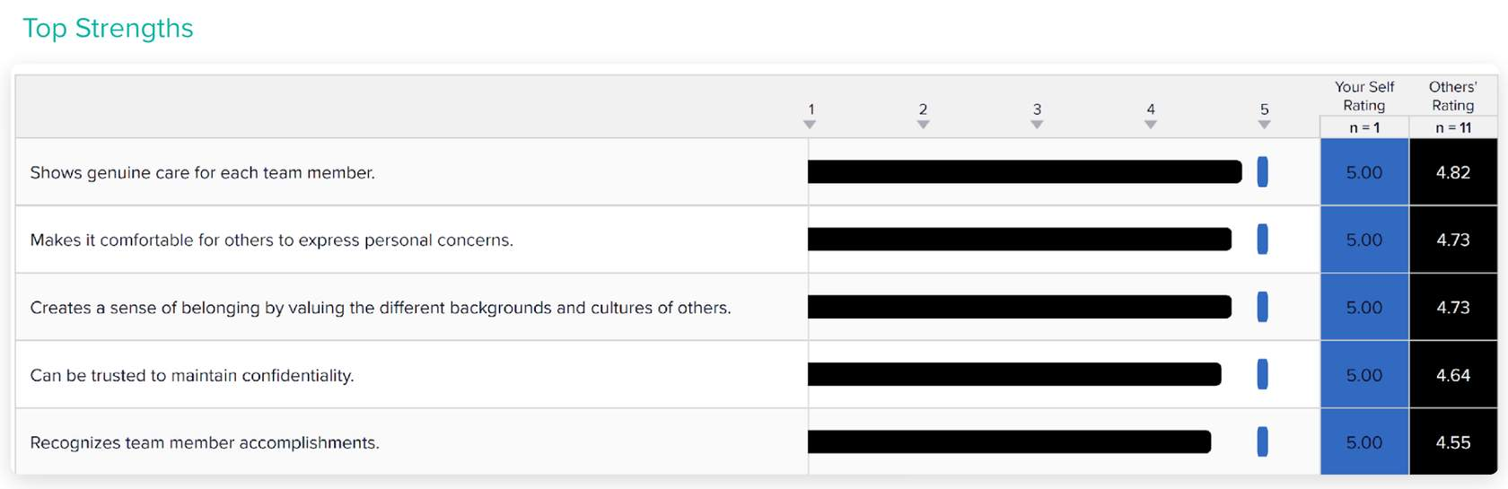Click the 4.82 others' rating cell
Image resolution: width=1508 pixels, height=489 pixels.
click(1453, 171)
